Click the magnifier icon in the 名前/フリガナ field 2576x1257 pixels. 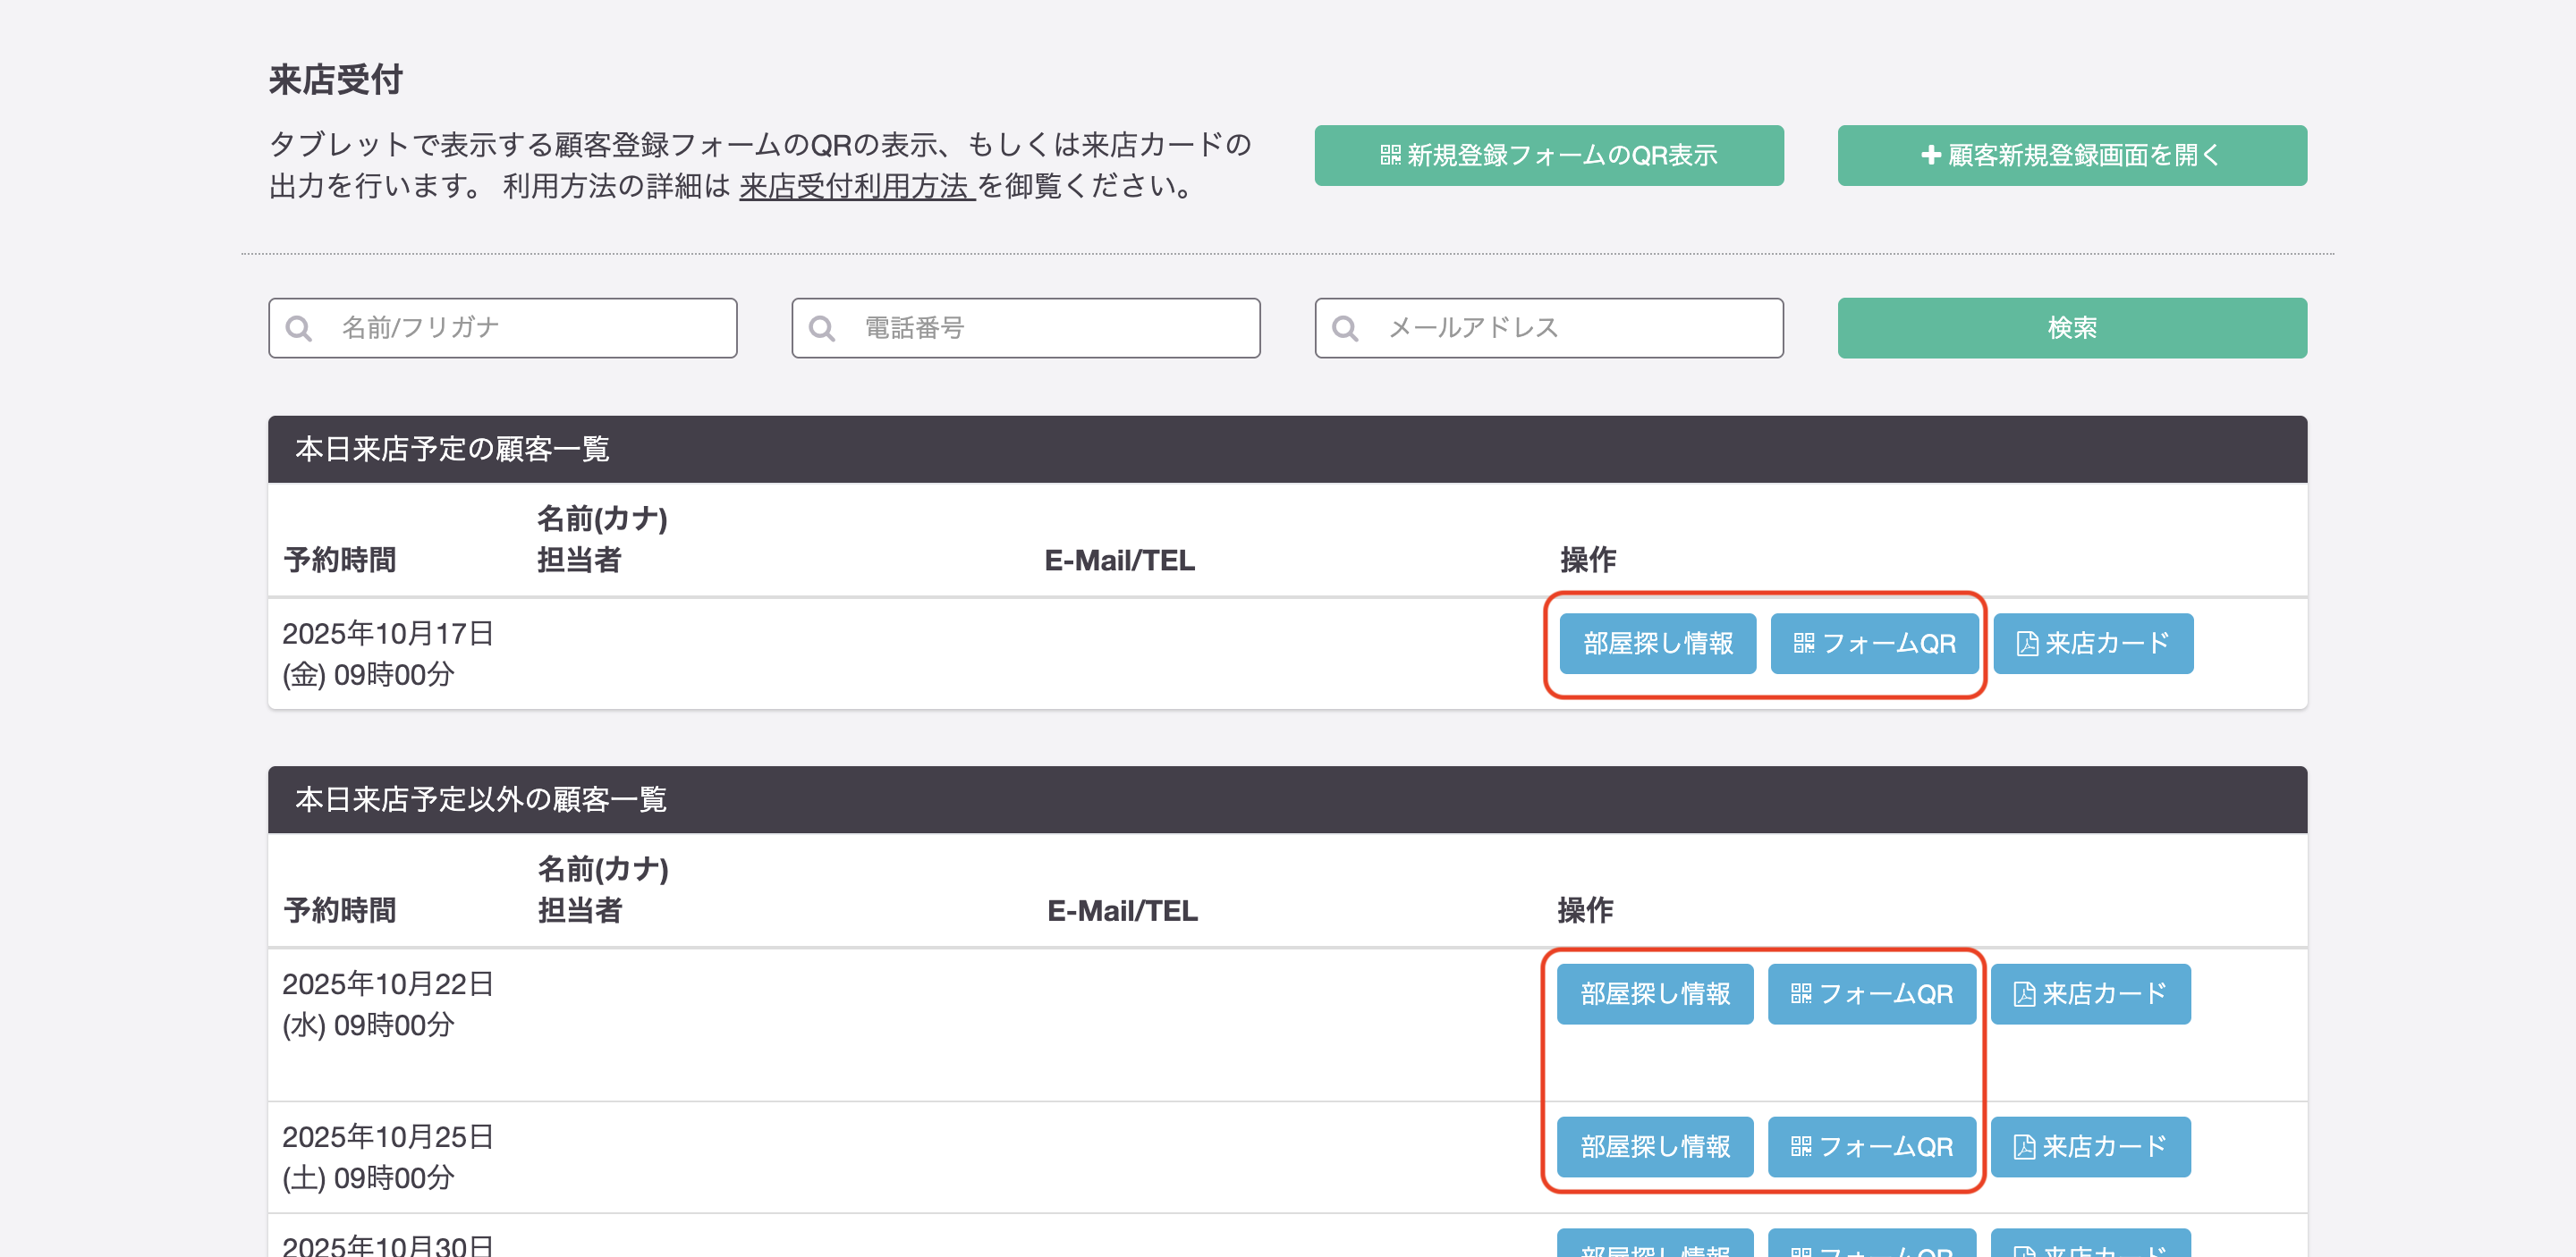pyautogui.click(x=299, y=328)
